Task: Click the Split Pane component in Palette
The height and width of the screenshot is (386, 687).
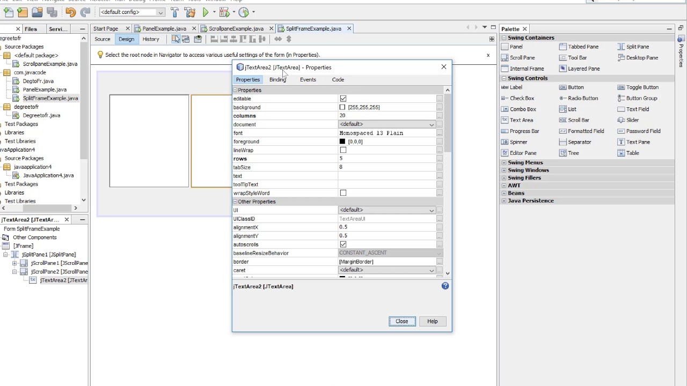Action: coord(633,47)
